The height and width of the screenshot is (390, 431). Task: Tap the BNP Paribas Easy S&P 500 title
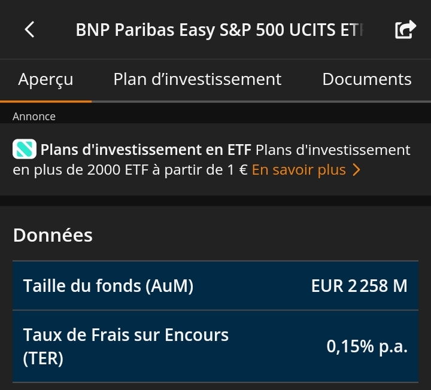click(x=219, y=30)
